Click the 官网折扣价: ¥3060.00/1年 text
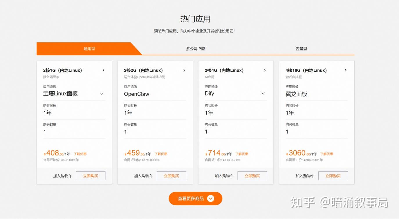399x219 pixels. 304,160
